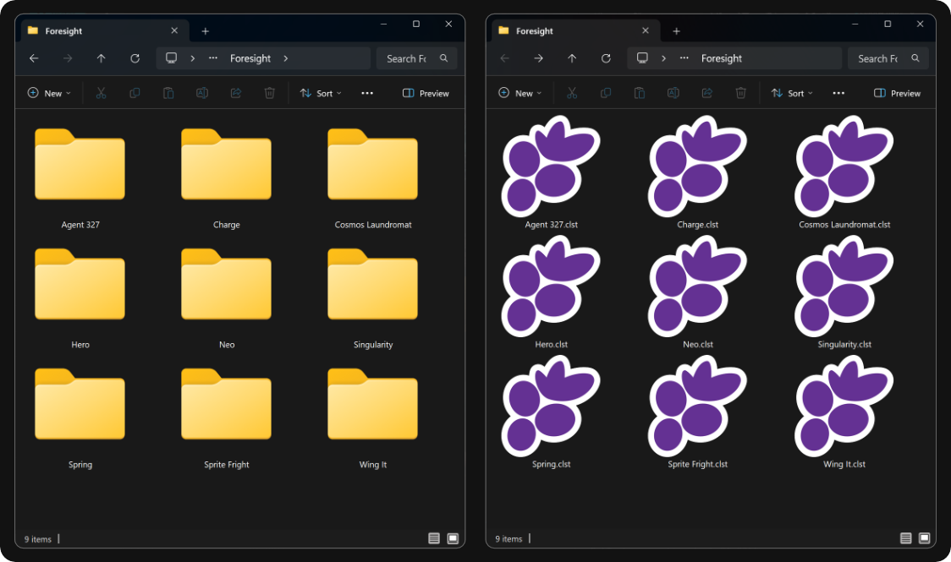This screenshot has width=951, height=562.
Task: Select the Charge.clst file icon
Action: click(x=697, y=166)
